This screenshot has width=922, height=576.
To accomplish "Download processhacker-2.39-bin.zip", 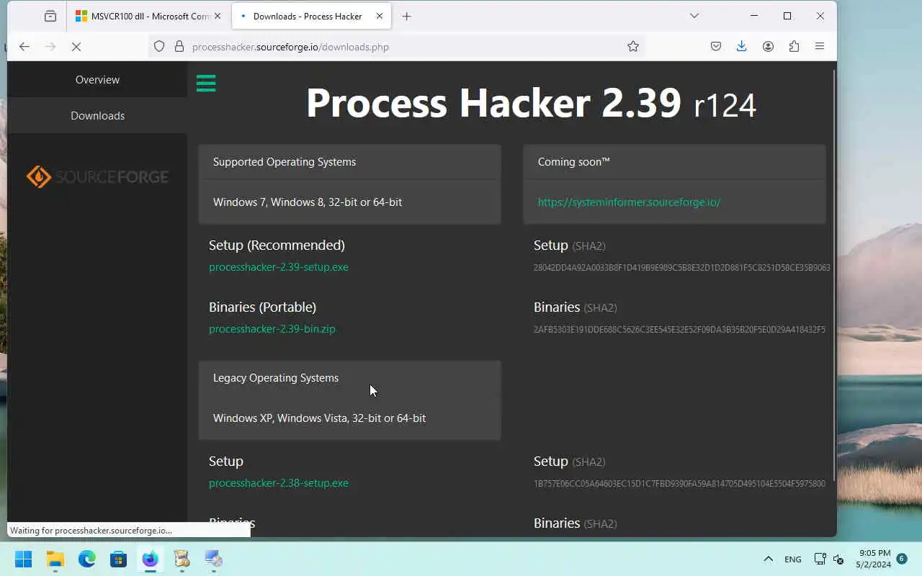I will pos(272,329).
